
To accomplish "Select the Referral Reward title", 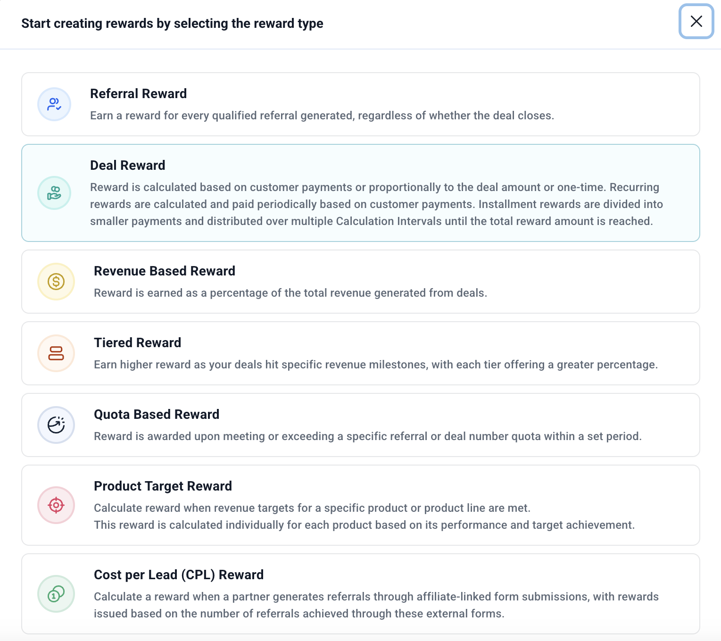I will click(138, 93).
